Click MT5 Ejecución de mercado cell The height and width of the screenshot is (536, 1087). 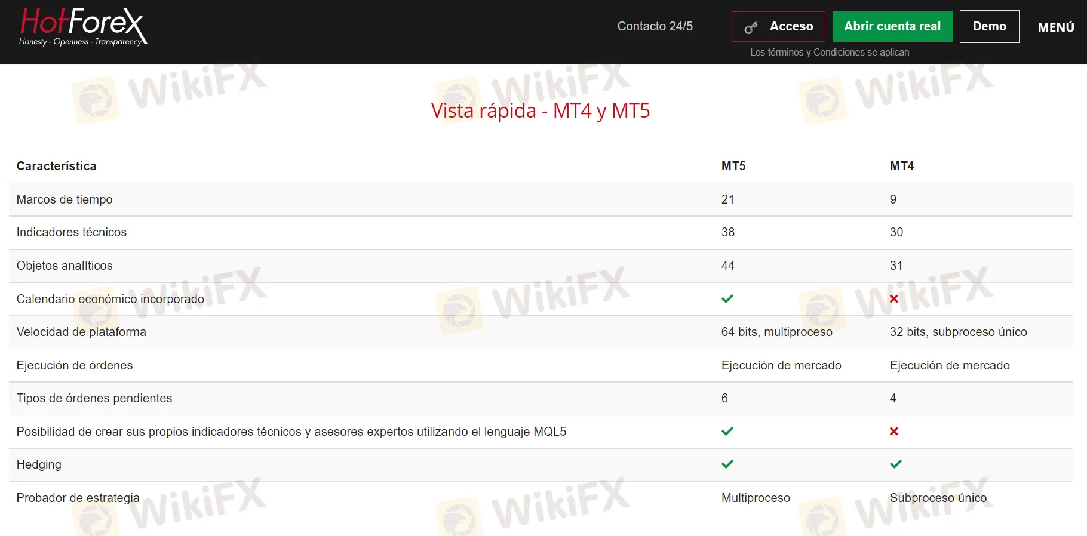point(781,365)
